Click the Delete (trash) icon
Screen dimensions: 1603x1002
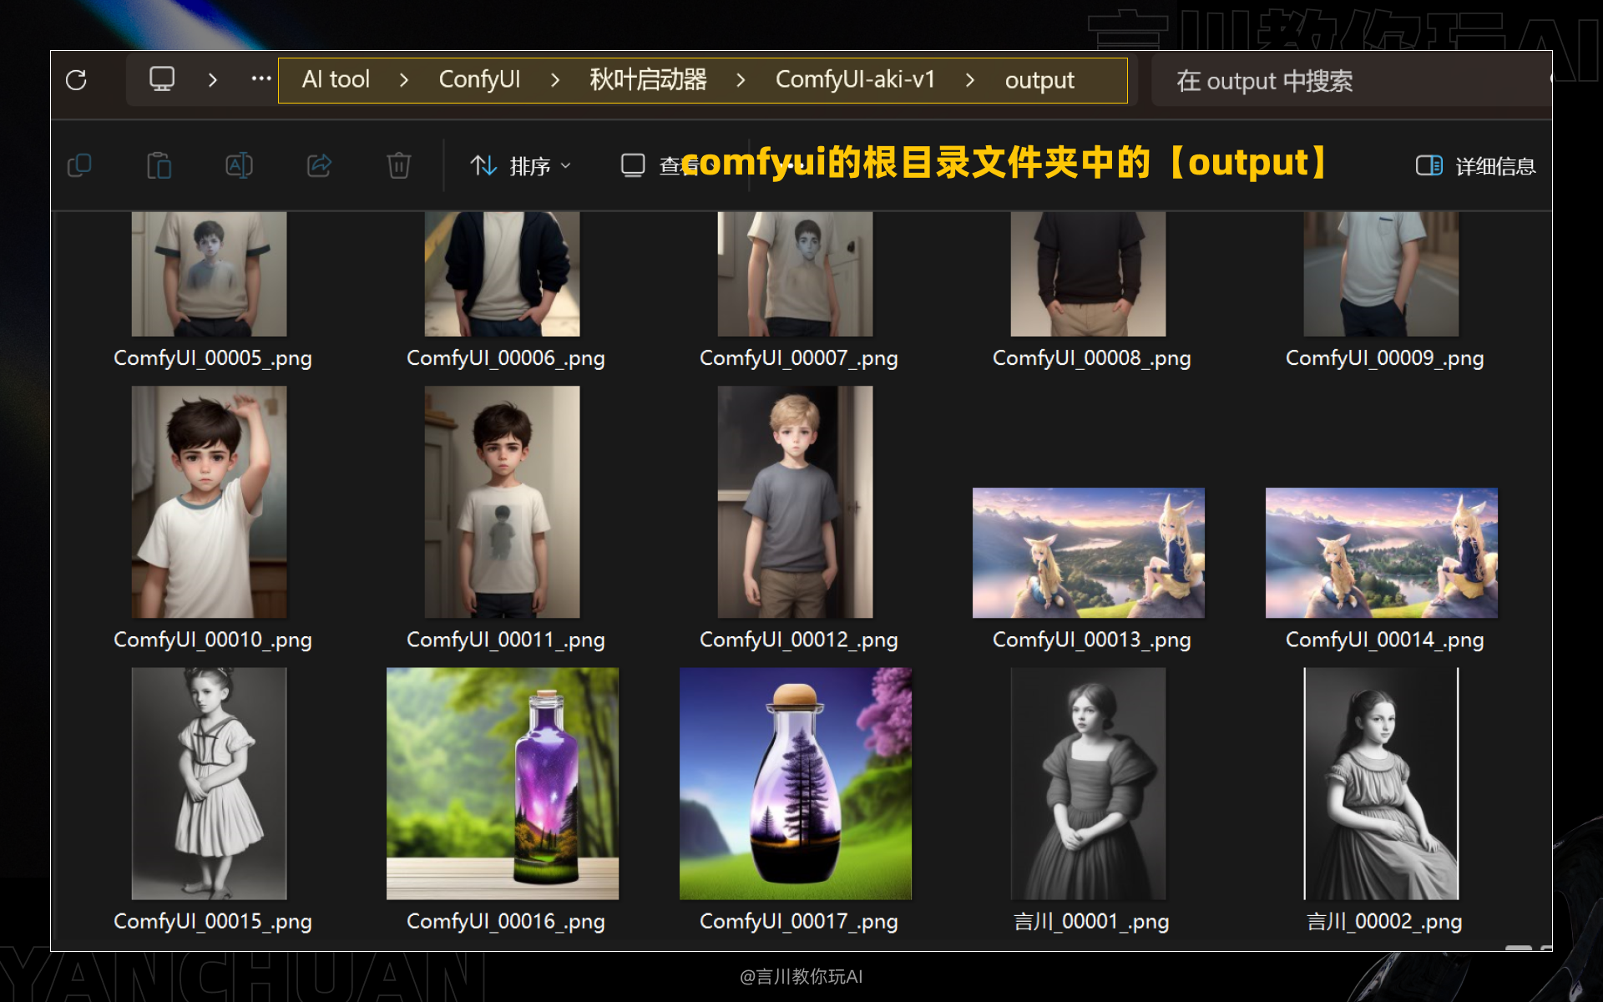pyautogui.click(x=399, y=165)
